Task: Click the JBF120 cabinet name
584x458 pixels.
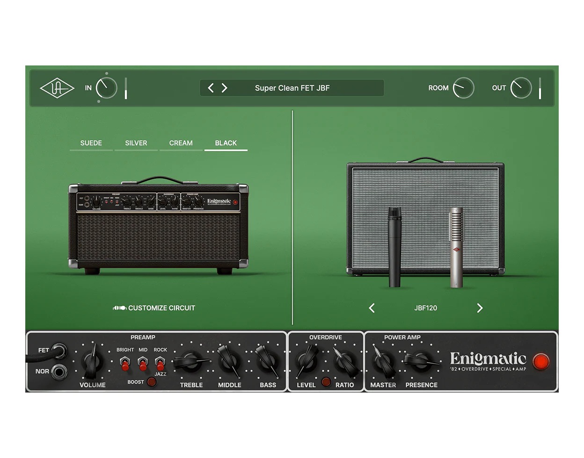Action: pos(425,308)
